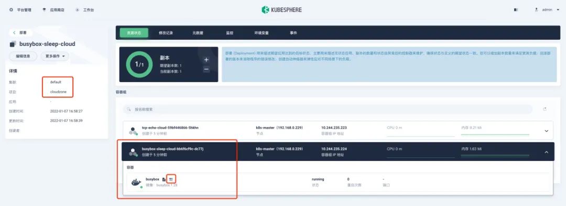Viewport: 566px width, 206px height.
Task: Click the busybox-sleep CPU 0 m chart
Action: coord(420,152)
